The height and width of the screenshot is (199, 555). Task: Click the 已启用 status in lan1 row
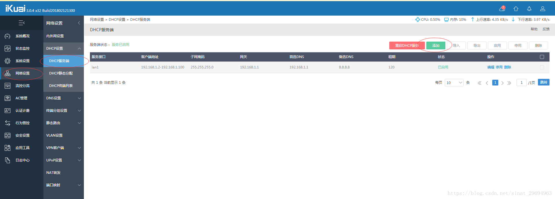pyautogui.click(x=443, y=67)
